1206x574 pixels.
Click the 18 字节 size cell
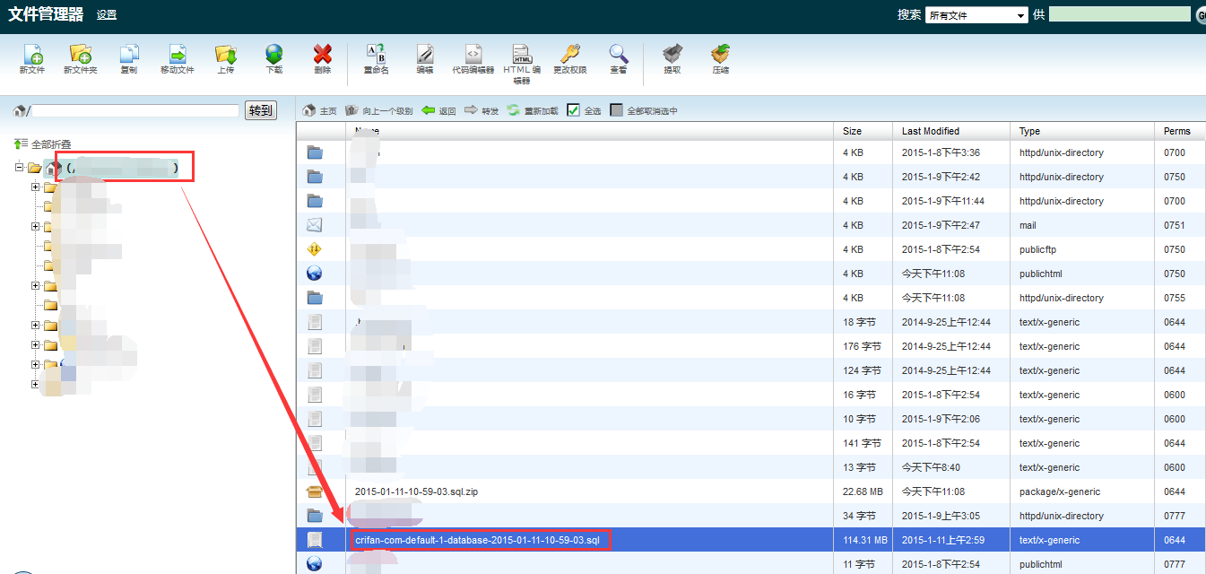(x=859, y=322)
